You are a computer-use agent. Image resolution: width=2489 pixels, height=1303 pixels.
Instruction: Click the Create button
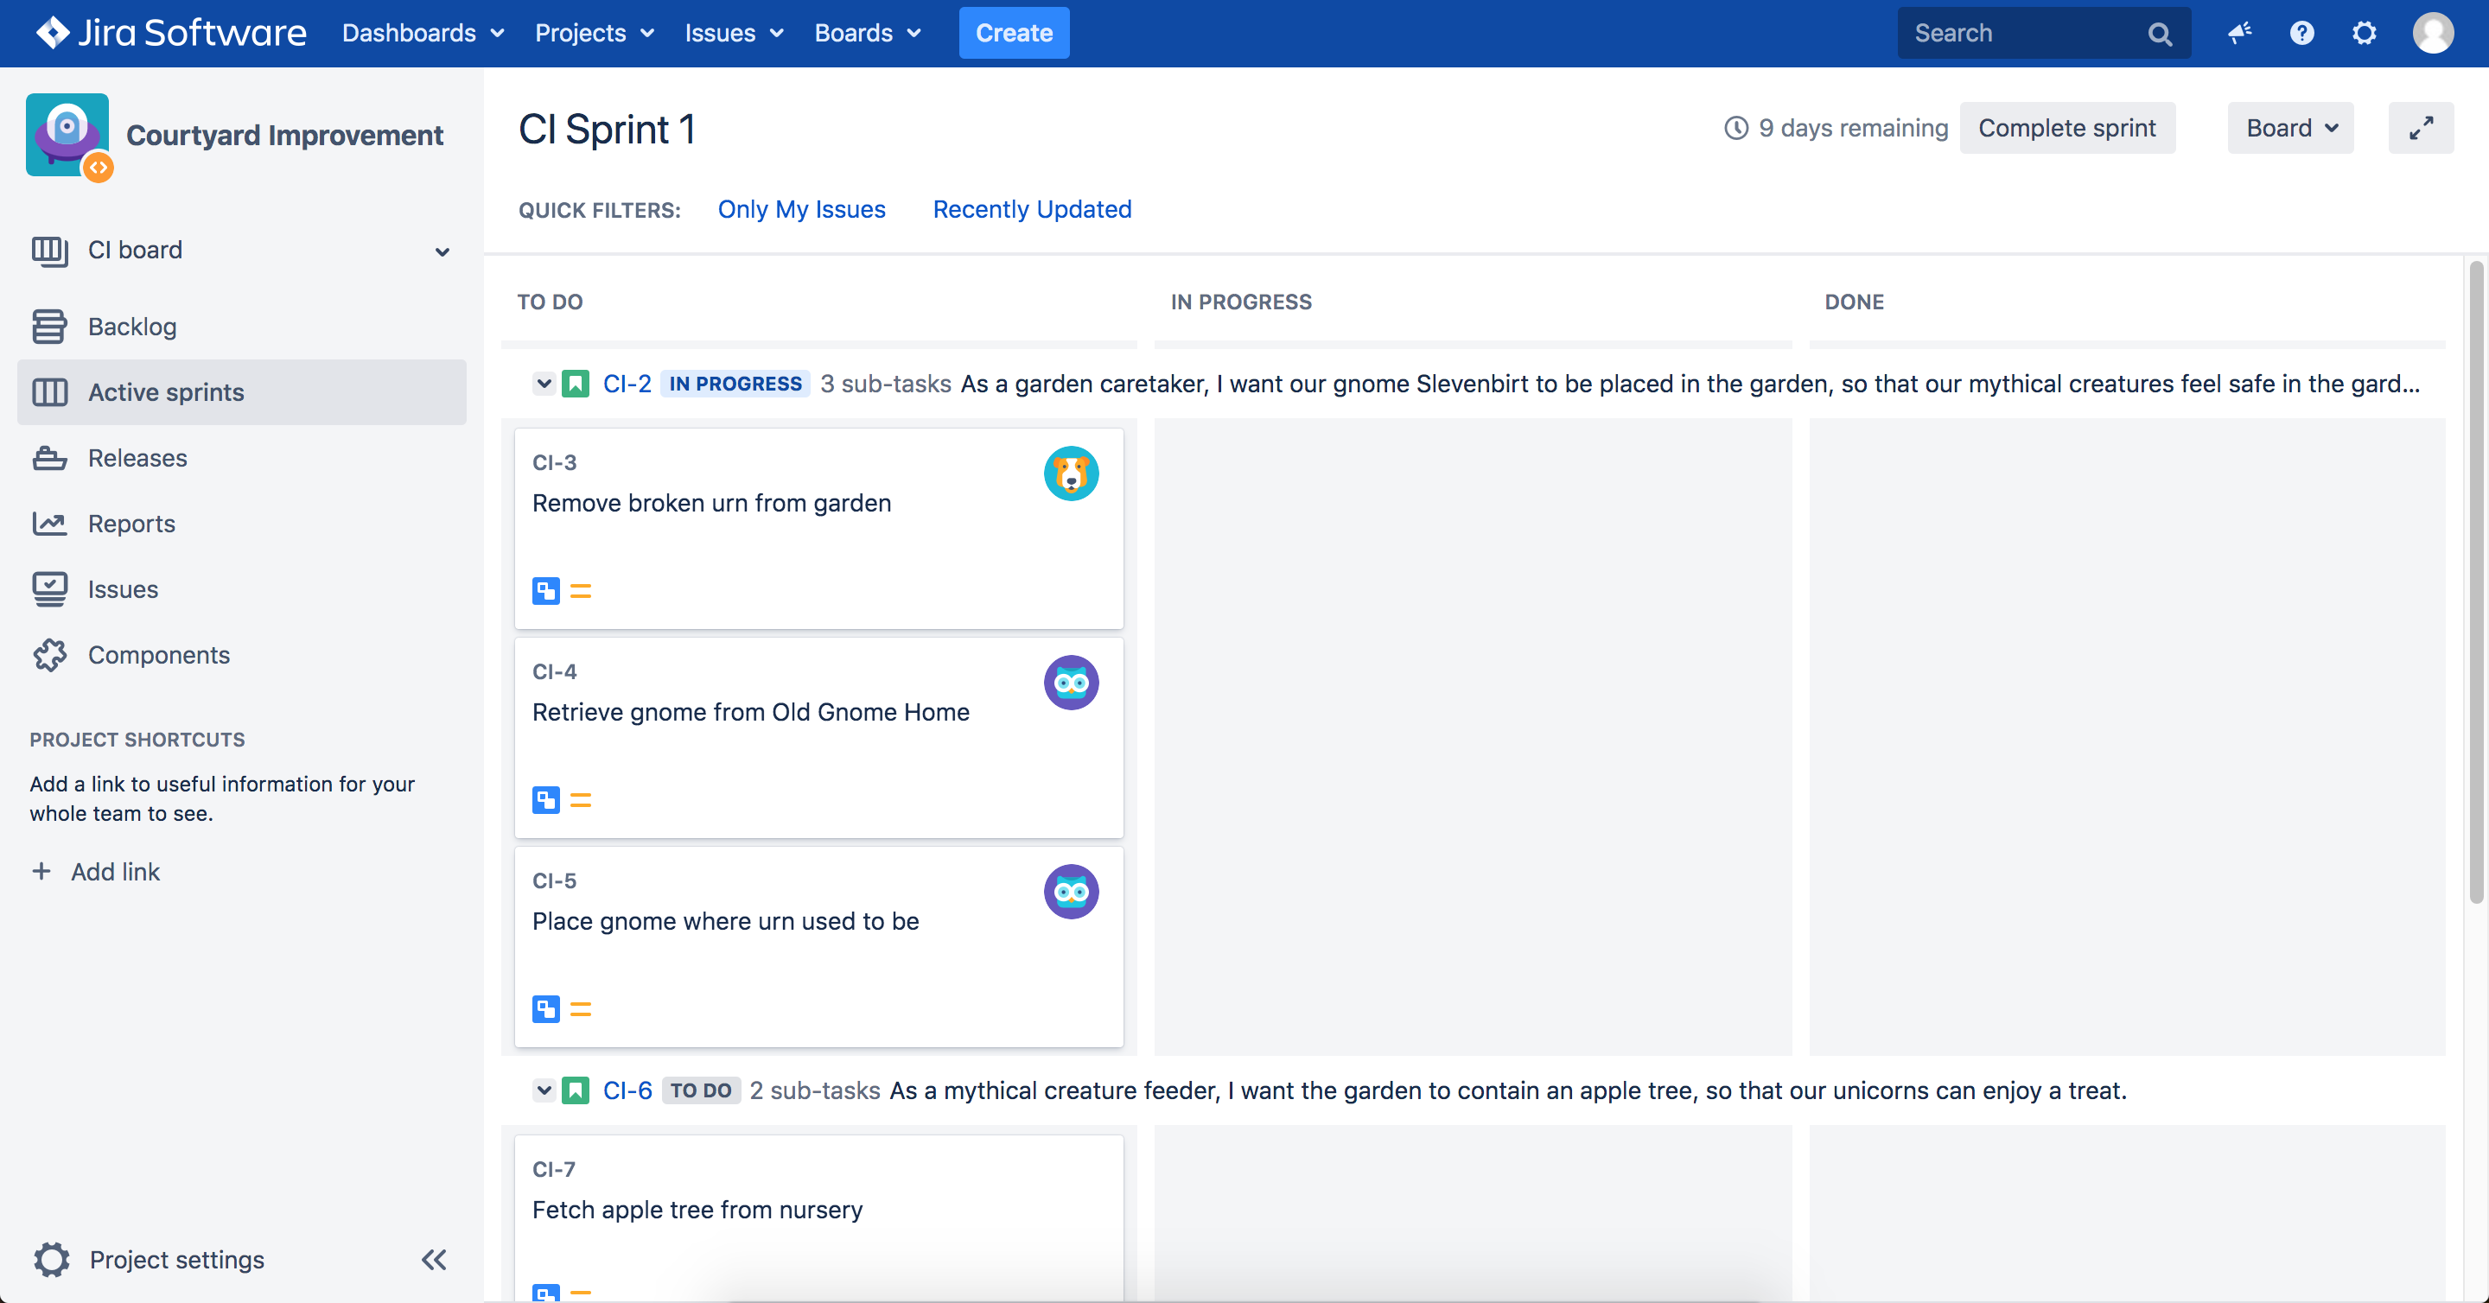[x=1014, y=34]
